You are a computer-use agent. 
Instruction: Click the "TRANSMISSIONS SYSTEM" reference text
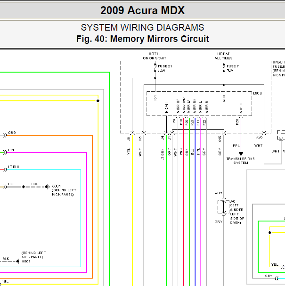coord(241,161)
